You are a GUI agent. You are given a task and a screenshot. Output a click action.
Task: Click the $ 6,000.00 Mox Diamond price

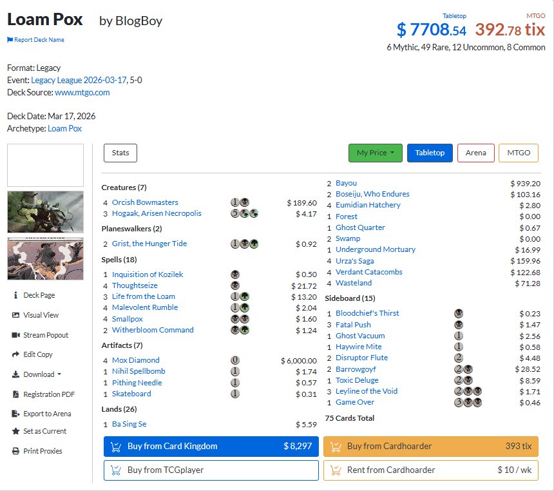point(299,361)
